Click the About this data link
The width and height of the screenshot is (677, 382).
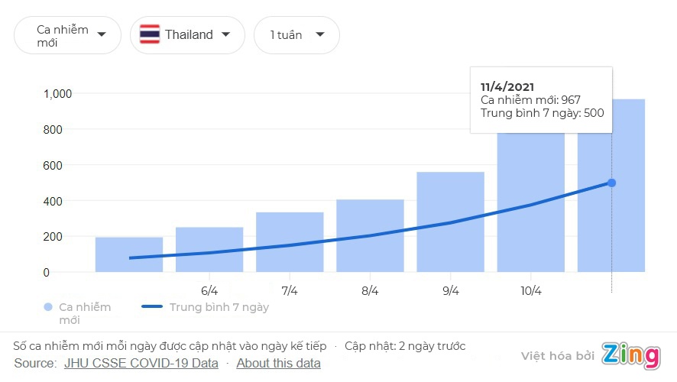278,363
